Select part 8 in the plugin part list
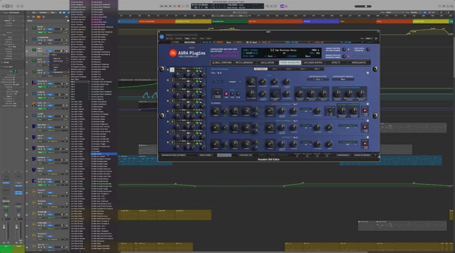This screenshot has width=455, height=253. click(x=172, y=142)
